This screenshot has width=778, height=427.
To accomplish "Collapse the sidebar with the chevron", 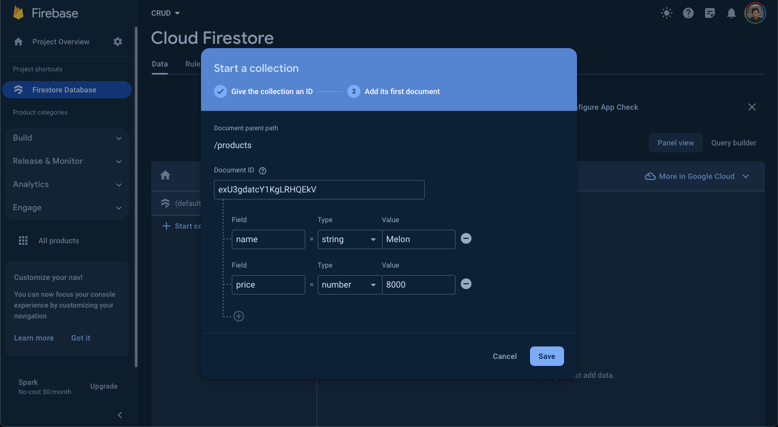I will [119, 415].
